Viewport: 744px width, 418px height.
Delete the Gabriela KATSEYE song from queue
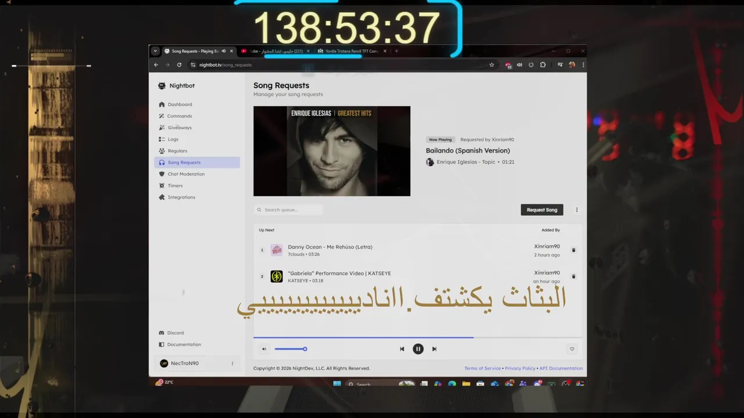(573, 276)
